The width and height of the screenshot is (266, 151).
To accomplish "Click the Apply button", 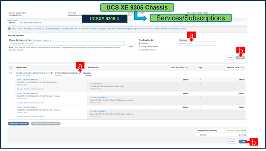I will coord(240,58).
